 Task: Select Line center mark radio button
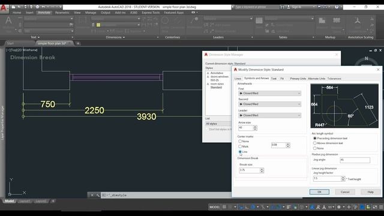(240, 152)
